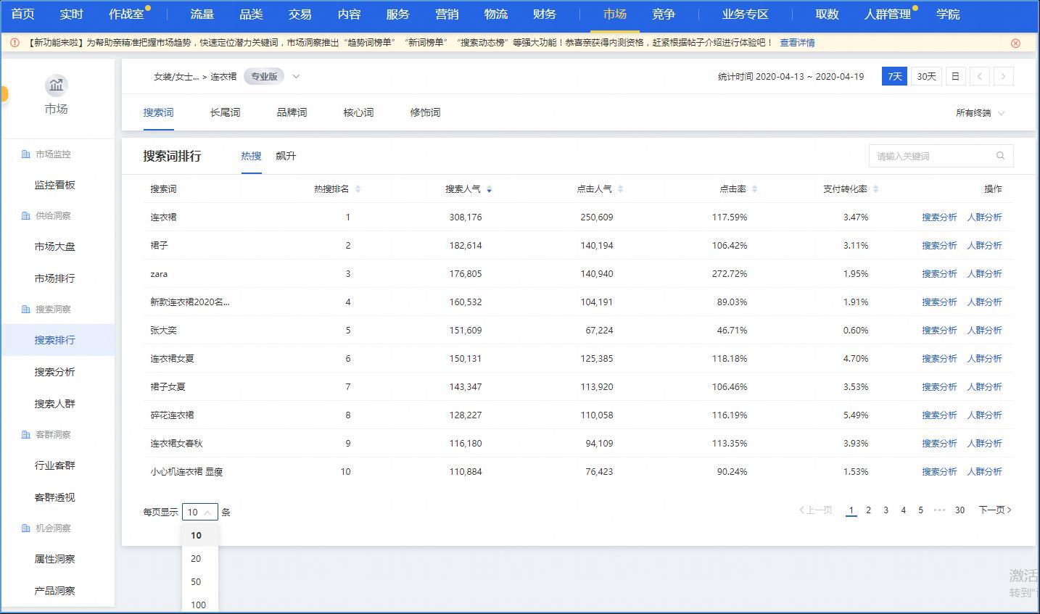Switch to 长尾词 tab
Image resolution: width=1040 pixels, height=614 pixels.
click(x=225, y=112)
